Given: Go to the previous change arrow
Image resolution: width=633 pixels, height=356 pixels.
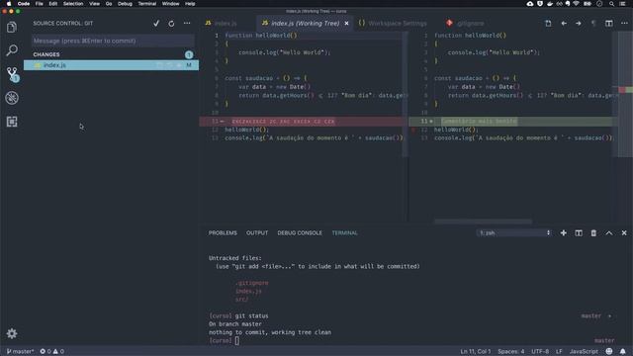Looking at the screenshot, I should coord(564,24).
